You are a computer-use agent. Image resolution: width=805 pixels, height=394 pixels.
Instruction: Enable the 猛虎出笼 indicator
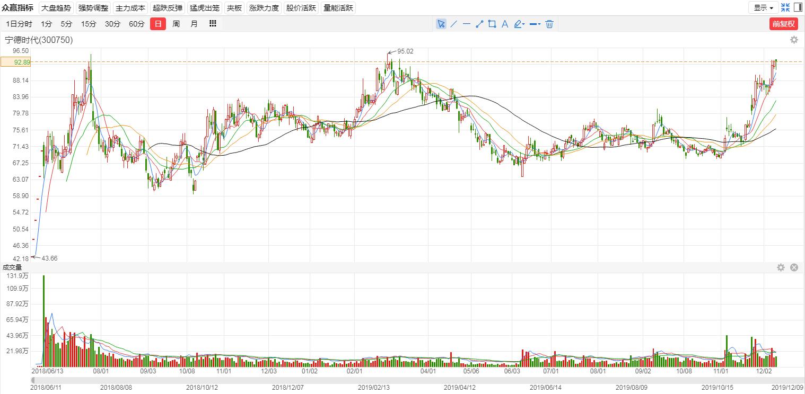pyautogui.click(x=204, y=8)
